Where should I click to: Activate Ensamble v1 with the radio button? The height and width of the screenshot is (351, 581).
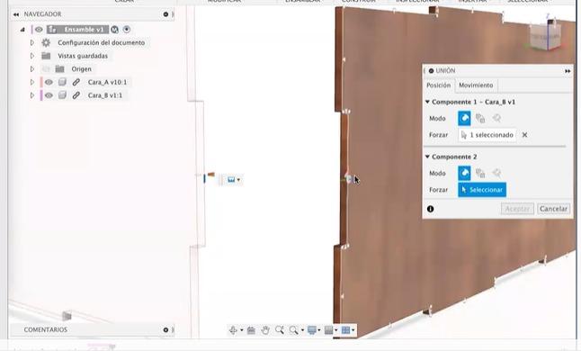pyautogui.click(x=127, y=30)
